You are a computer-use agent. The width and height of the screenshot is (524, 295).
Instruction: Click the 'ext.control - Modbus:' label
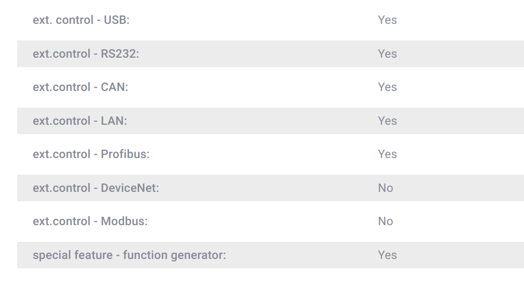click(x=90, y=221)
